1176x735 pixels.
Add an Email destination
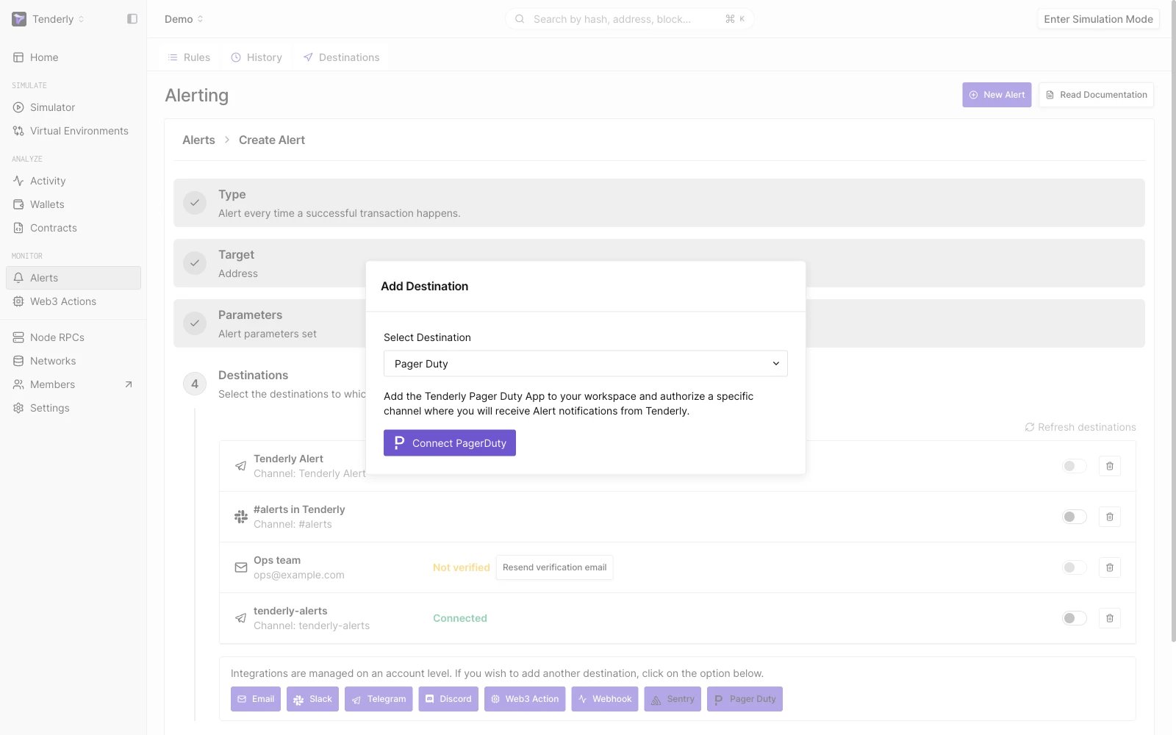click(256, 699)
